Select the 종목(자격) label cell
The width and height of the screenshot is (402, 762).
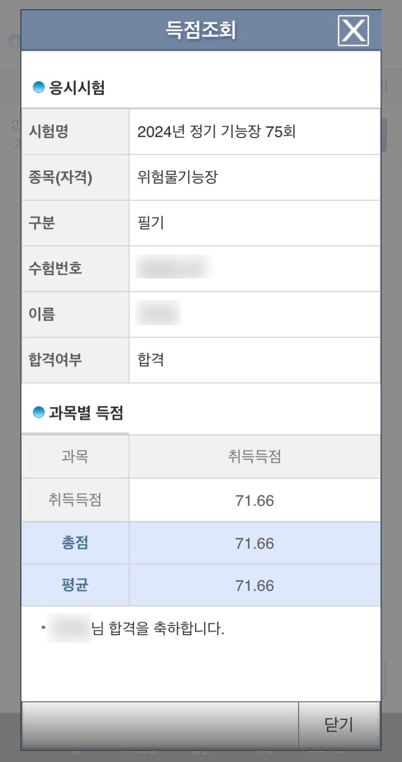[75, 177]
